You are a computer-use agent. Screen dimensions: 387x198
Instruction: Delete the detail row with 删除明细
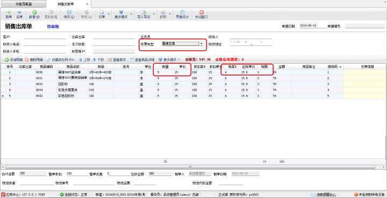[x=34, y=59]
